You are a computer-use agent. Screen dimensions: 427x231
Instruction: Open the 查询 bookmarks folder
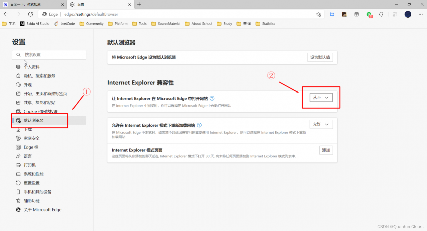(x=244, y=24)
